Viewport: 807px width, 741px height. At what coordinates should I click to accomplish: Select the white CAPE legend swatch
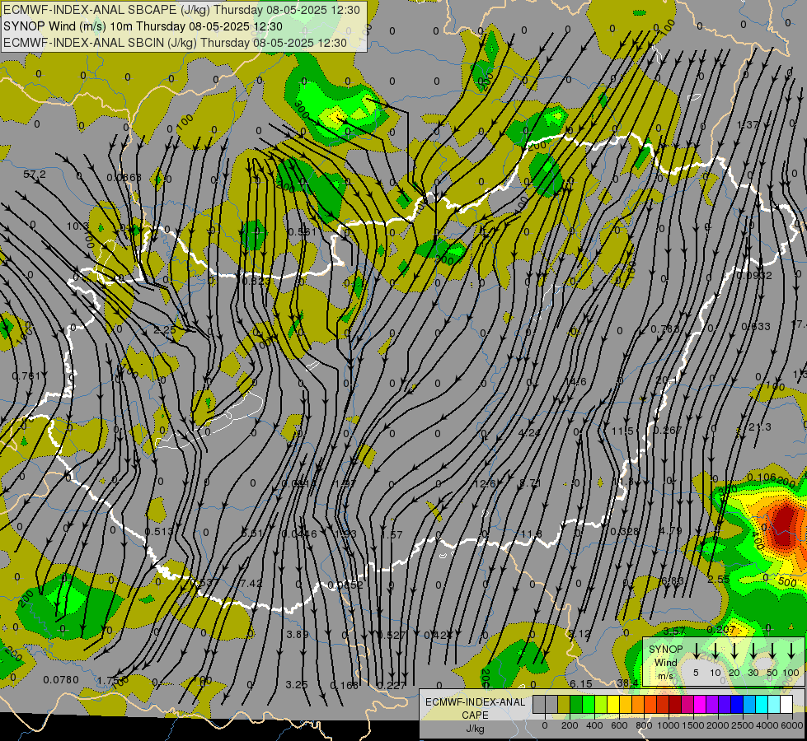(x=786, y=705)
